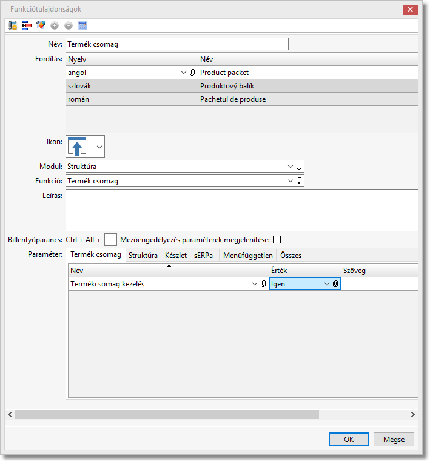Click the eraser clear-content toolbar icon
The image size is (430, 462).
[41, 25]
